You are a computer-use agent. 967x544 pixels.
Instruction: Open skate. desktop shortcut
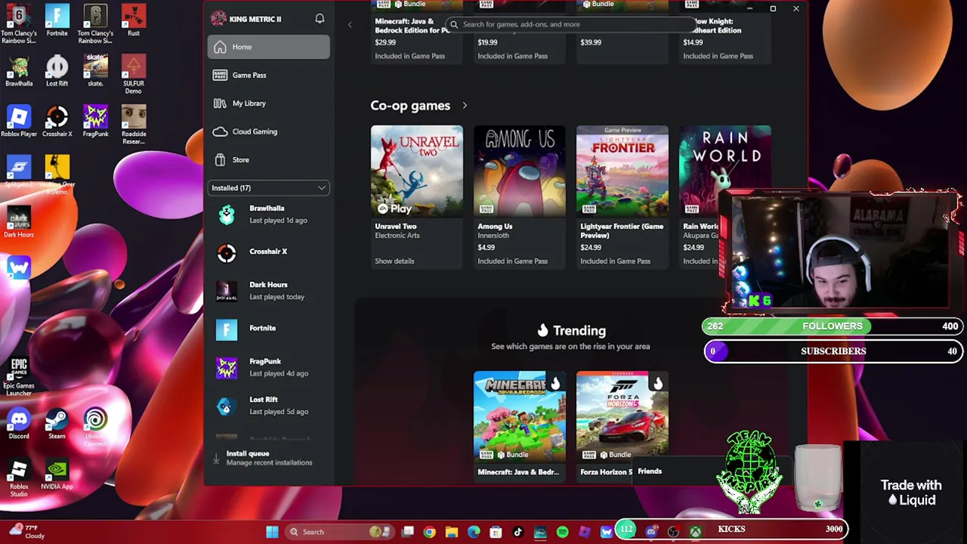pos(95,72)
